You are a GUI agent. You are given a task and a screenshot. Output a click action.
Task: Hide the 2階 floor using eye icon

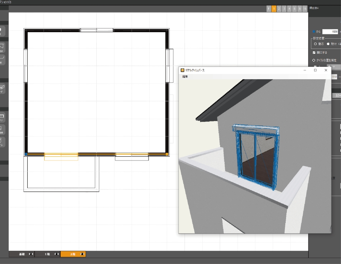[x=82, y=254]
